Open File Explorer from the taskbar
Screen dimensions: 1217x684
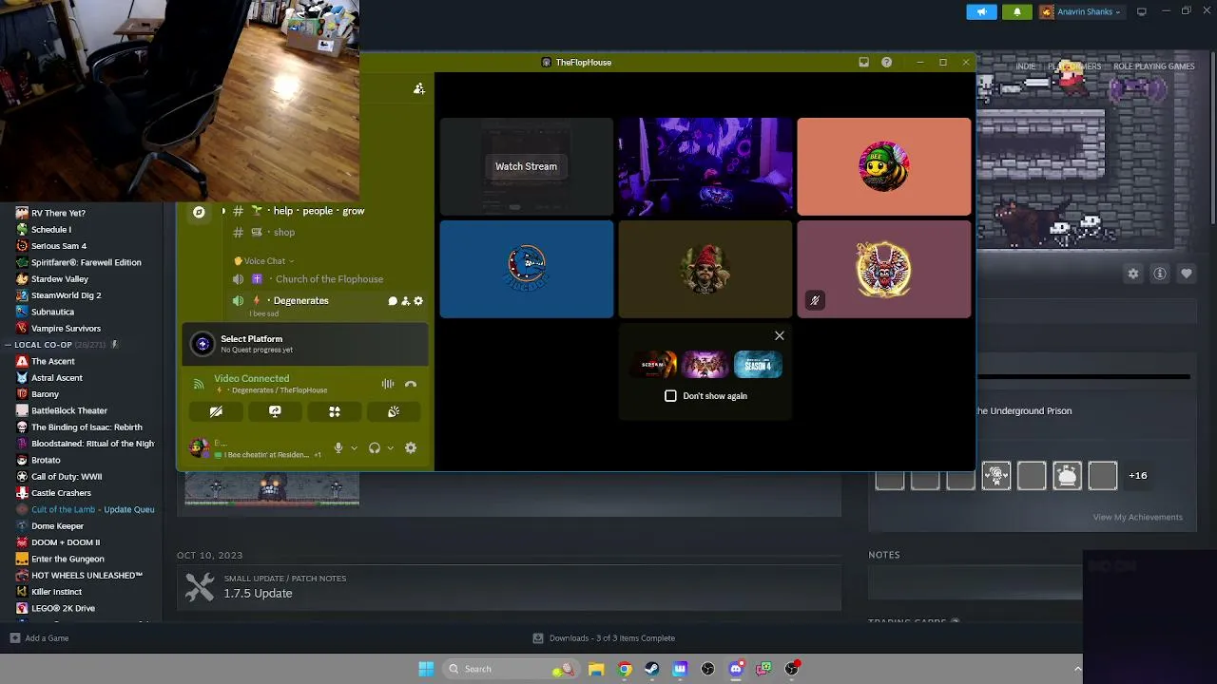(x=596, y=669)
